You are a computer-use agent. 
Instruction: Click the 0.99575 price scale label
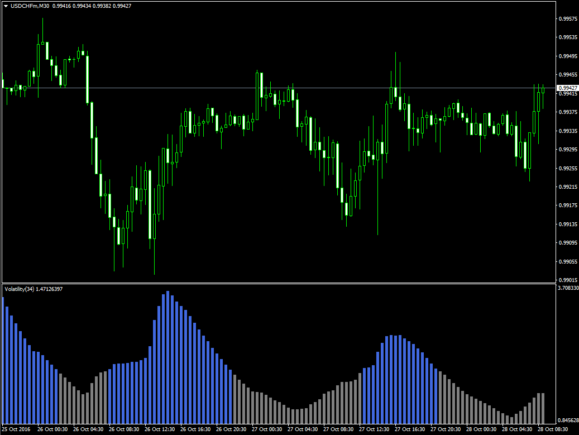[567, 19]
